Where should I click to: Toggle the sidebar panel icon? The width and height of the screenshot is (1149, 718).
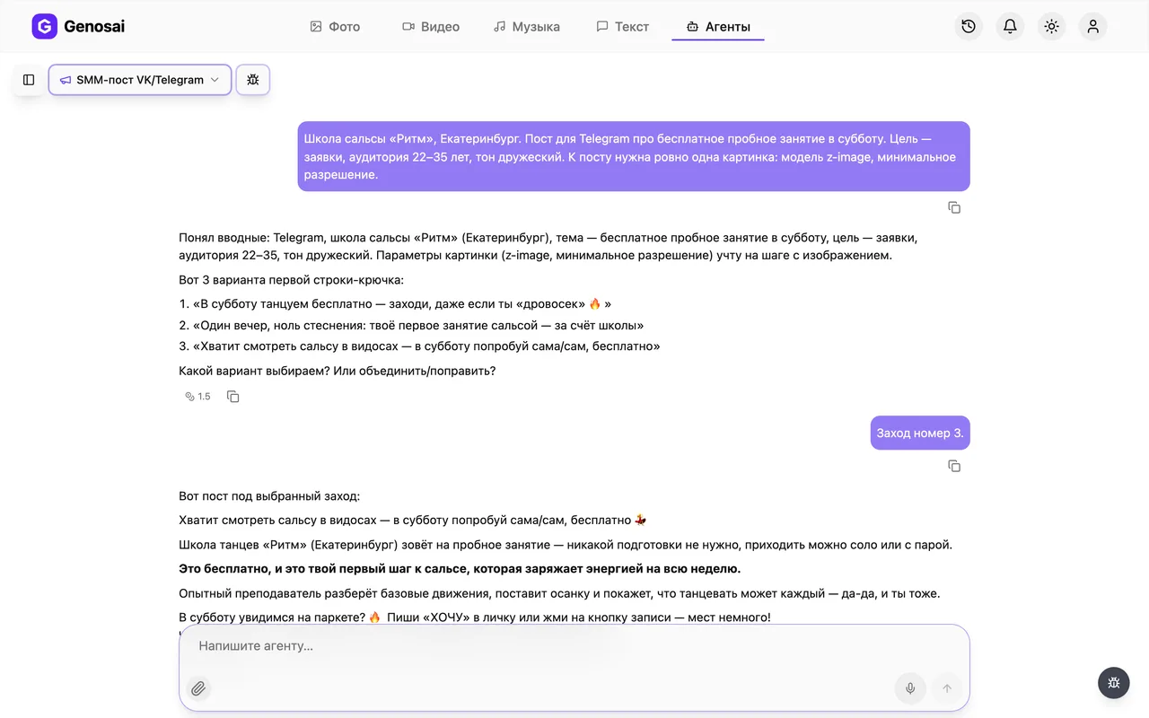(29, 80)
